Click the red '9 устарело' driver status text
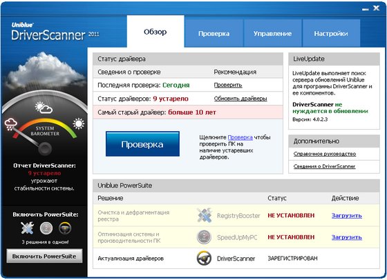 coord(171,99)
